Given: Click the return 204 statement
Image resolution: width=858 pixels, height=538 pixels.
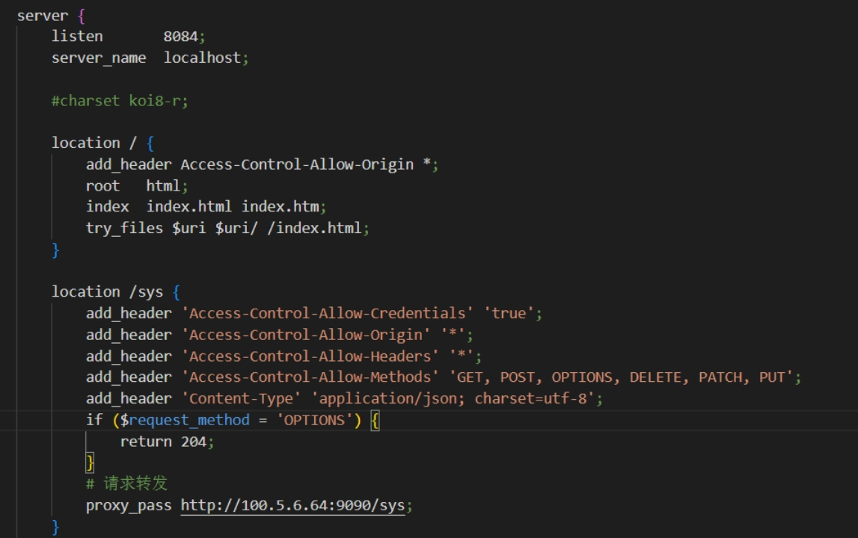Looking at the screenshot, I should click(163, 442).
